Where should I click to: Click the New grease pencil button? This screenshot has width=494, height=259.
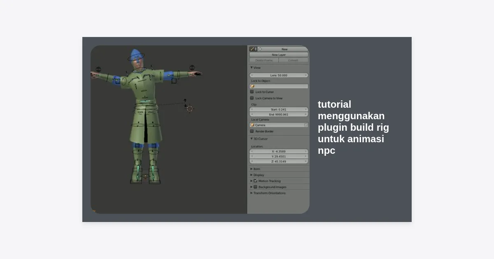click(284, 49)
